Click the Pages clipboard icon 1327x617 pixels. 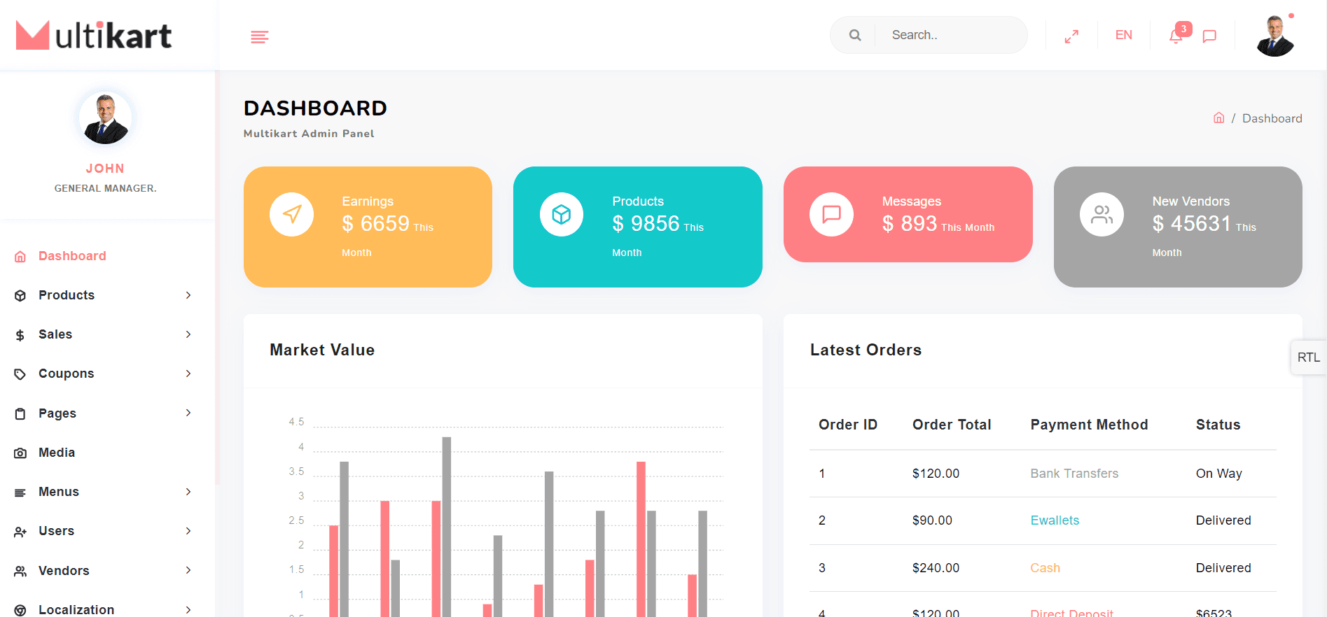20,414
